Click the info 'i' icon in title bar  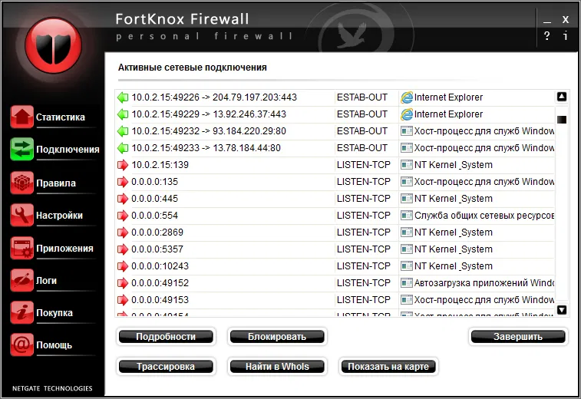pyautogui.click(x=566, y=36)
